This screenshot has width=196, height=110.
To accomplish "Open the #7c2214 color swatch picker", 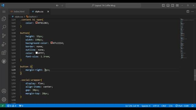I will [52, 43].
